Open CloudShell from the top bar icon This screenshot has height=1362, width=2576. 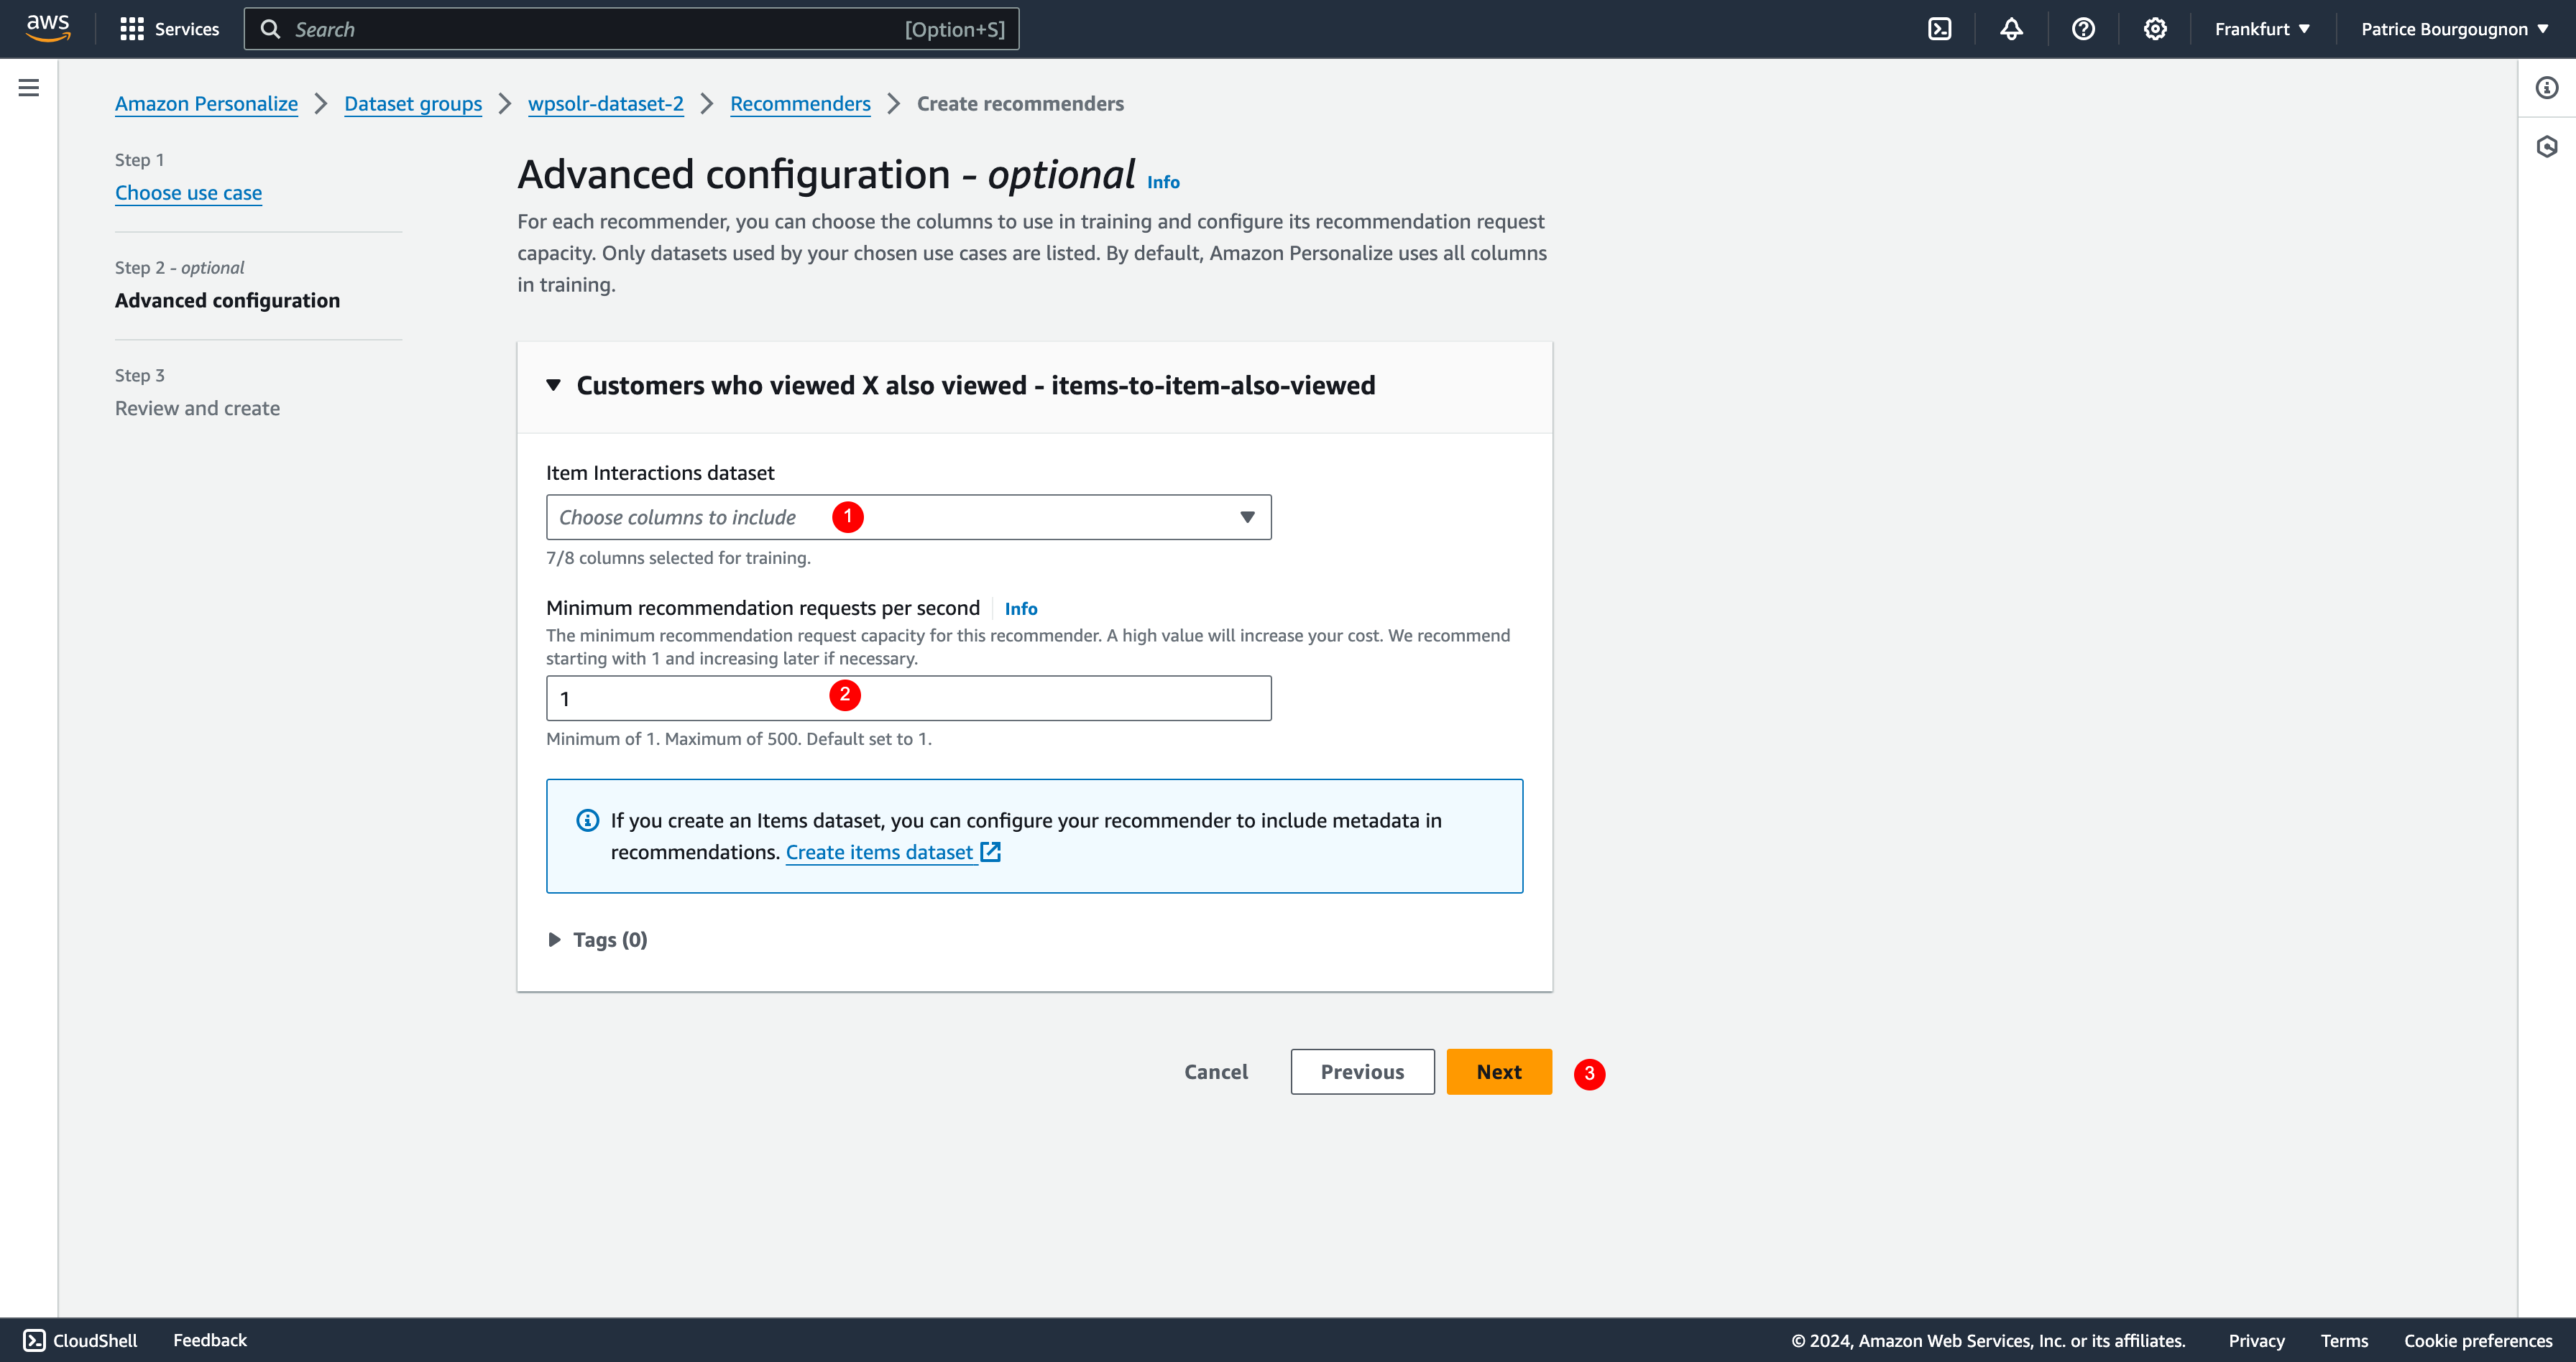pyautogui.click(x=1939, y=29)
